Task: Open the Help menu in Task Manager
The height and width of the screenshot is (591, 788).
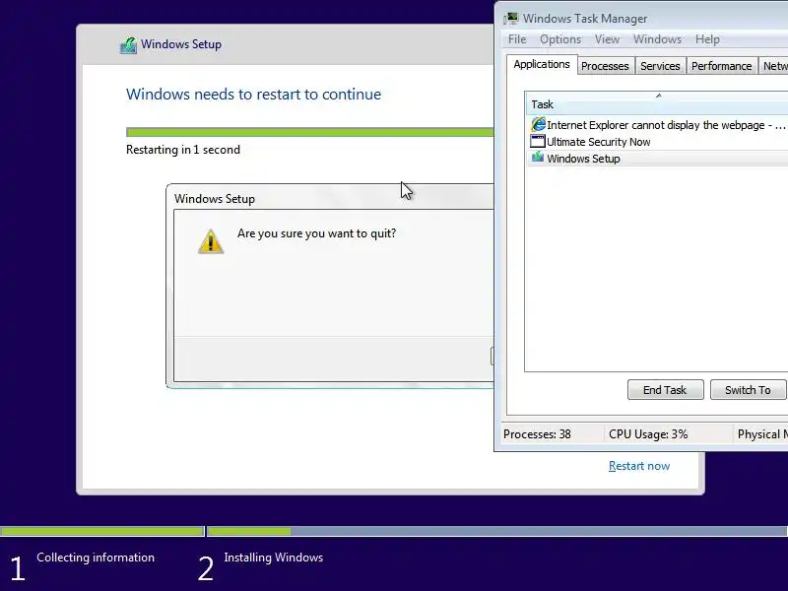Action: (x=707, y=39)
